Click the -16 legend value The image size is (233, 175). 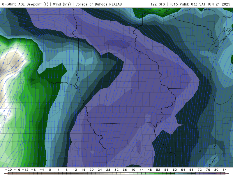pyautogui.click(x=17, y=170)
